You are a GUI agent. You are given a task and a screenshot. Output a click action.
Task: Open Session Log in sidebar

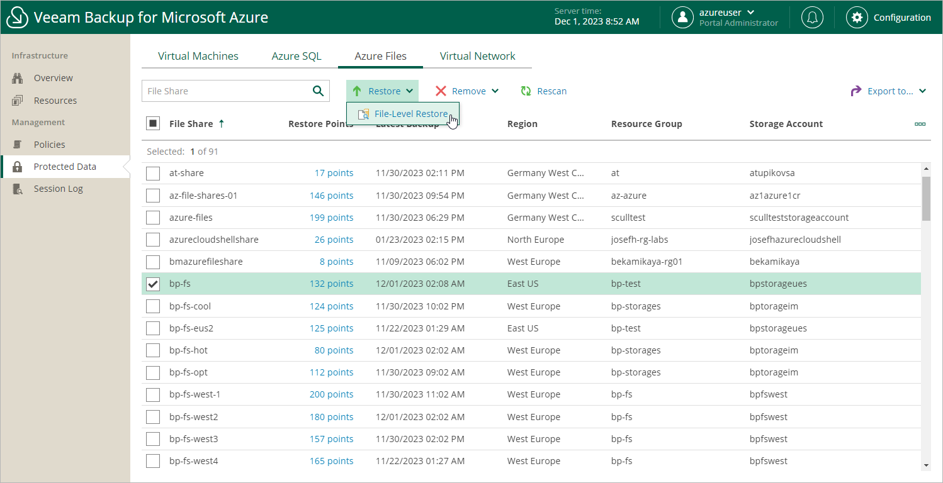pyautogui.click(x=58, y=189)
